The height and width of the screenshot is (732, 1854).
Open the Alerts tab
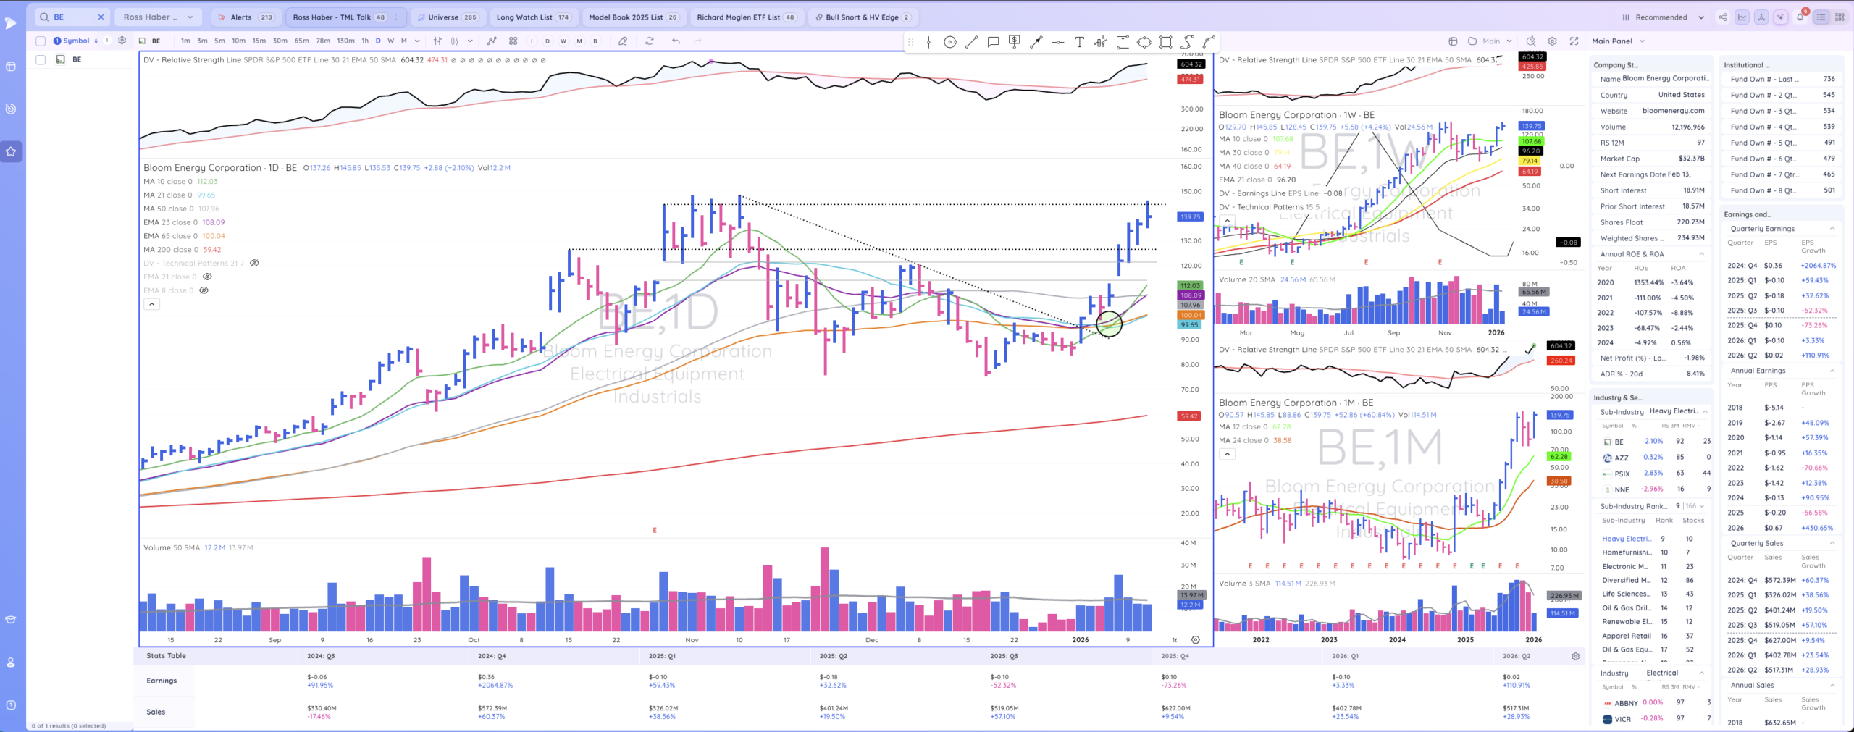click(x=240, y=17)
